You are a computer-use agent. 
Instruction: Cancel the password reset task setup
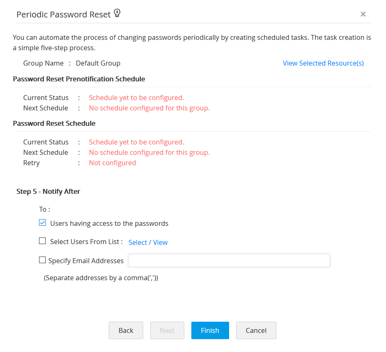tap(256, 330)
